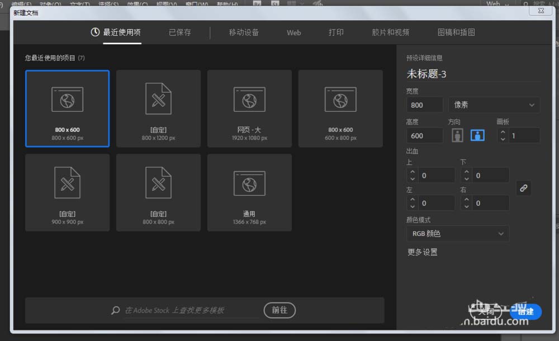559x341 pixels.
Task: Switch to the Web tab
Action: point(294,32)
